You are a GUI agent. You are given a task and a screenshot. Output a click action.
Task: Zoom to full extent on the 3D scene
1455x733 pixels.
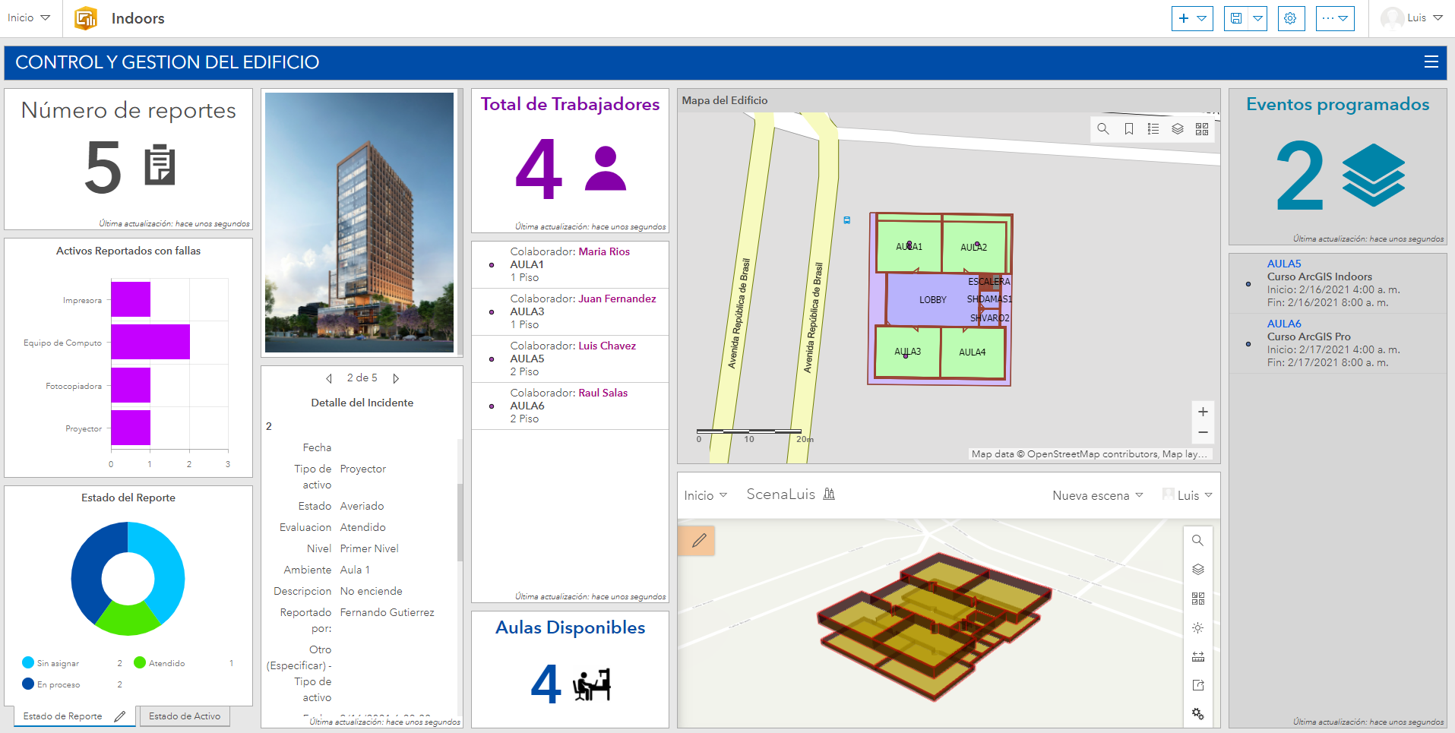pyautogui.click(x=1198, y=599)
